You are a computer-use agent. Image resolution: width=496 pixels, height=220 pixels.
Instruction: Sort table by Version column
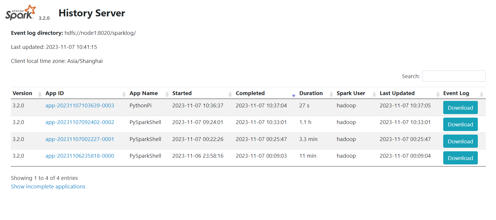23,93
